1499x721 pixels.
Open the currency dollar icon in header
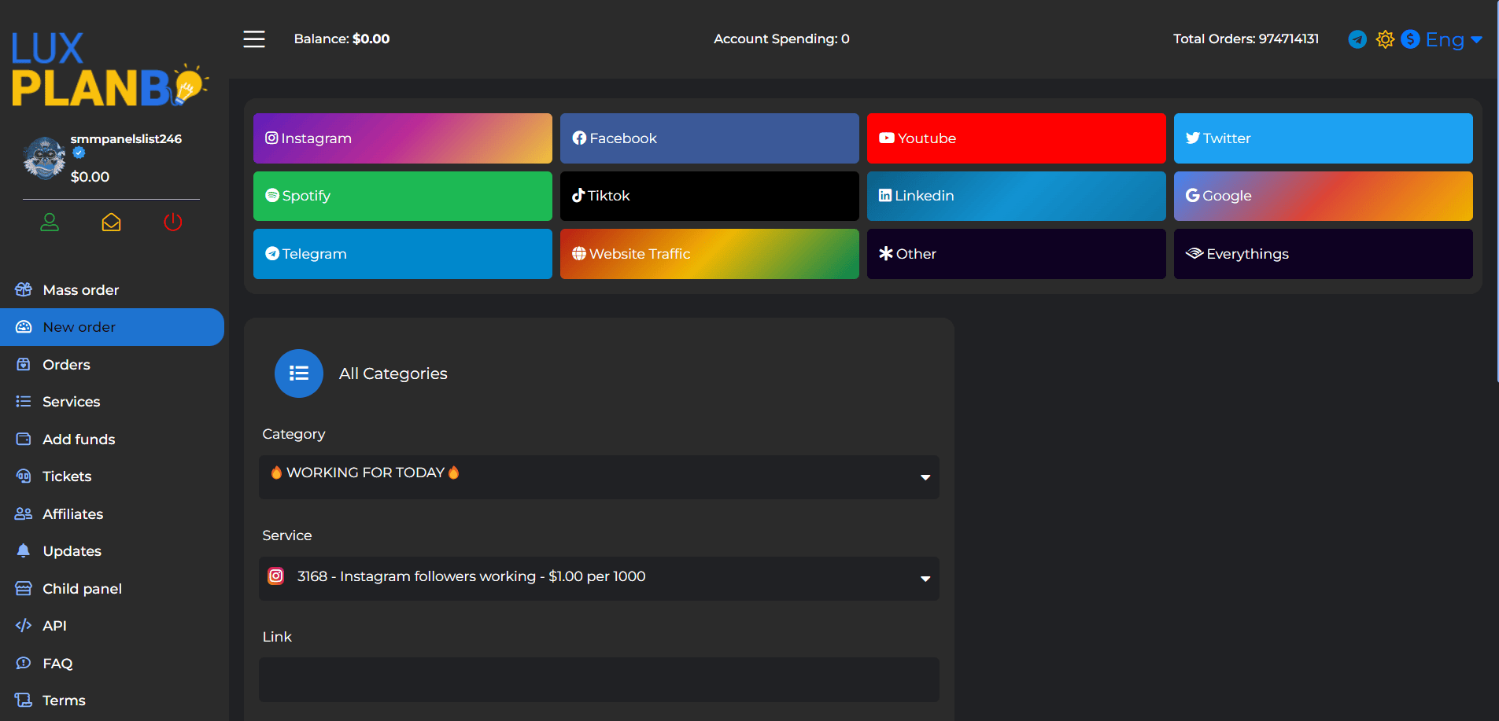[1411, 39]
